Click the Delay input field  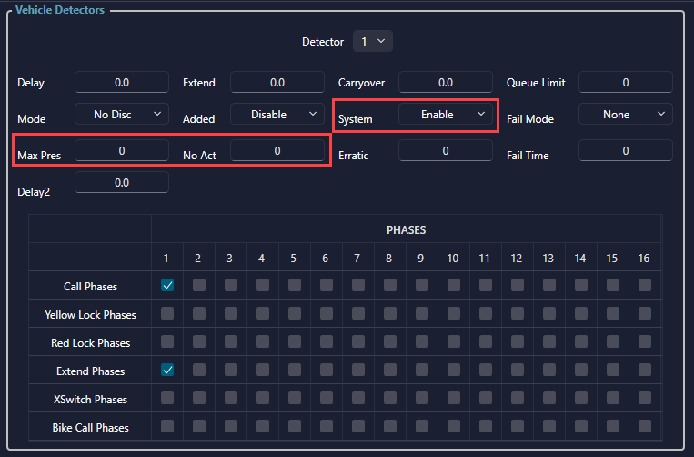[x=122, y=83]
